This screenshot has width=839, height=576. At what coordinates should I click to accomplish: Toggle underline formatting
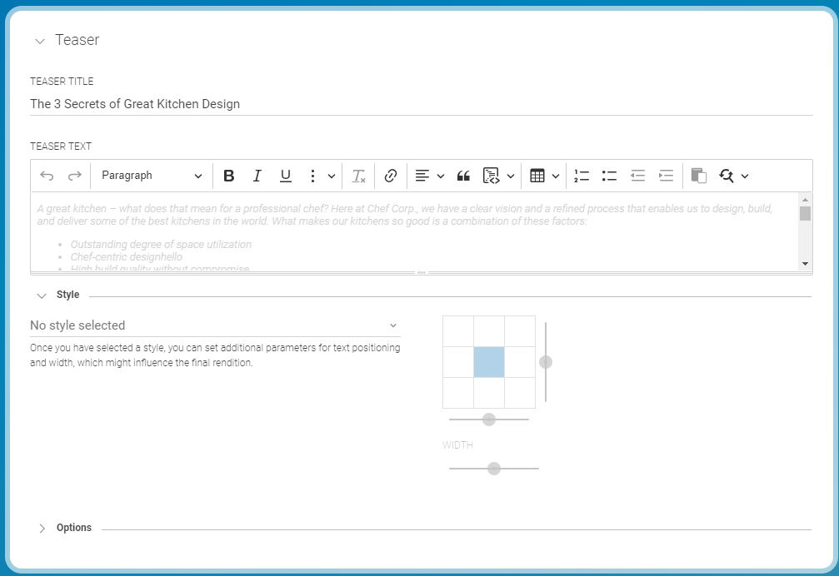pyautogui.click(x=286, y=176)
